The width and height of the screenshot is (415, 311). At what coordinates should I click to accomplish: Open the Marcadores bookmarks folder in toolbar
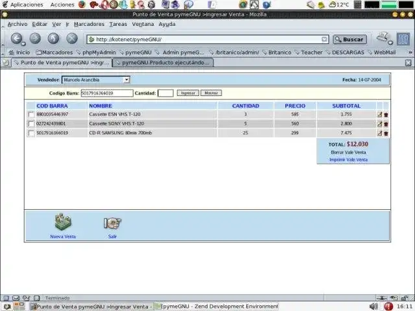pos(54,52)
